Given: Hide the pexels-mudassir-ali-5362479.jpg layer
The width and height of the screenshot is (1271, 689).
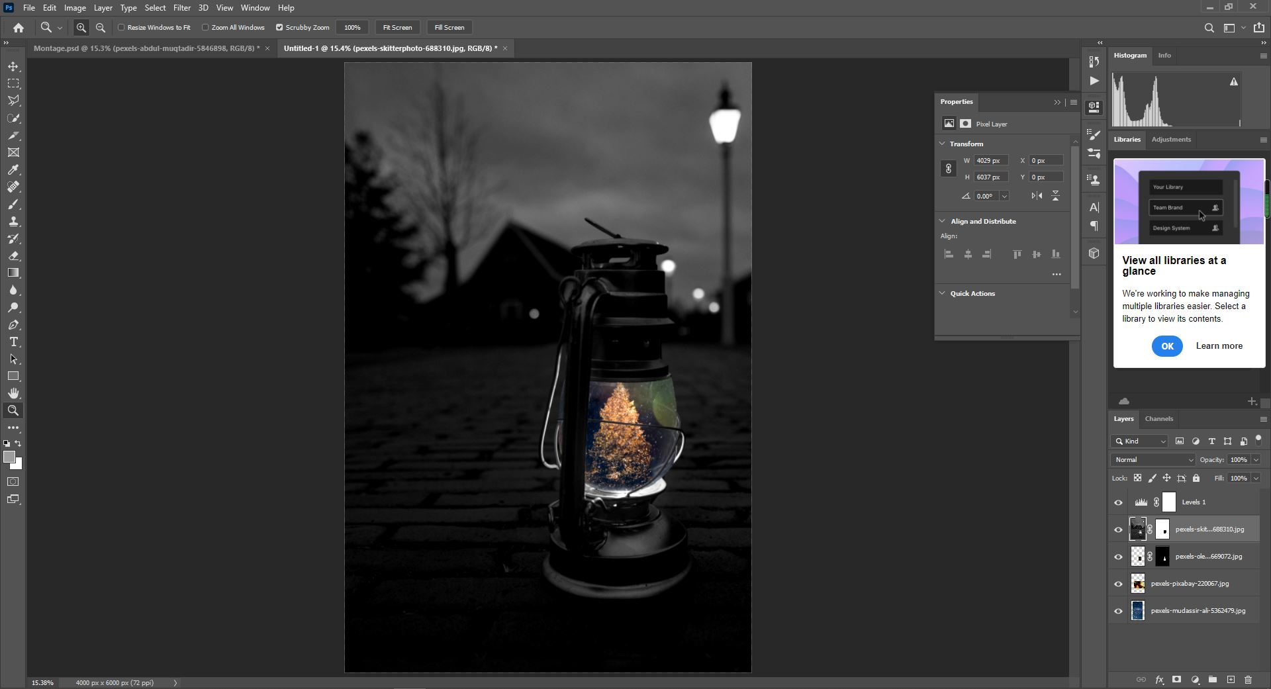Looking at the screenshot, I should point(1119,611).
